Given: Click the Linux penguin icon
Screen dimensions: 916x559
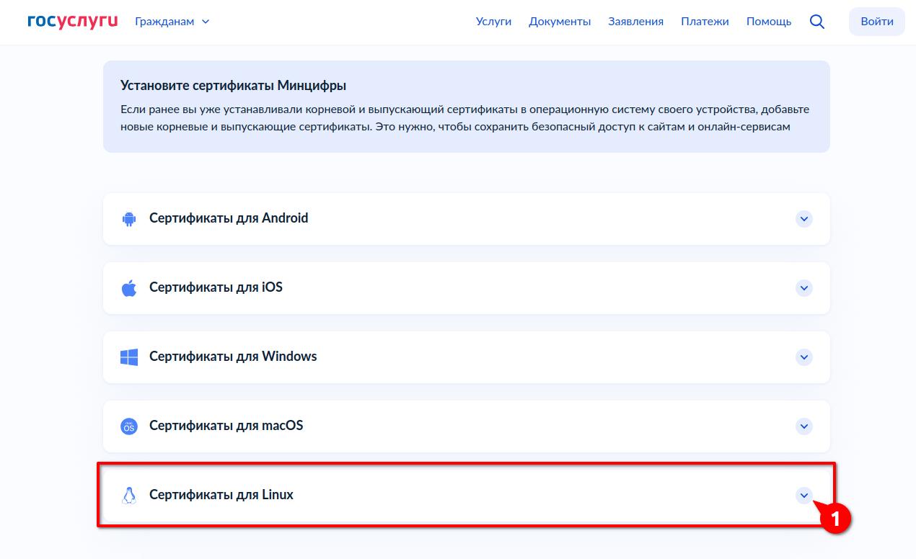Looking at the screenshot, I should pos(129,496).
